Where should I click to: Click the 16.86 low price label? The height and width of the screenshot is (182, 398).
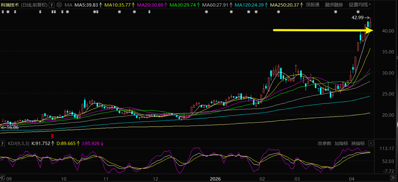click(12, 127)
